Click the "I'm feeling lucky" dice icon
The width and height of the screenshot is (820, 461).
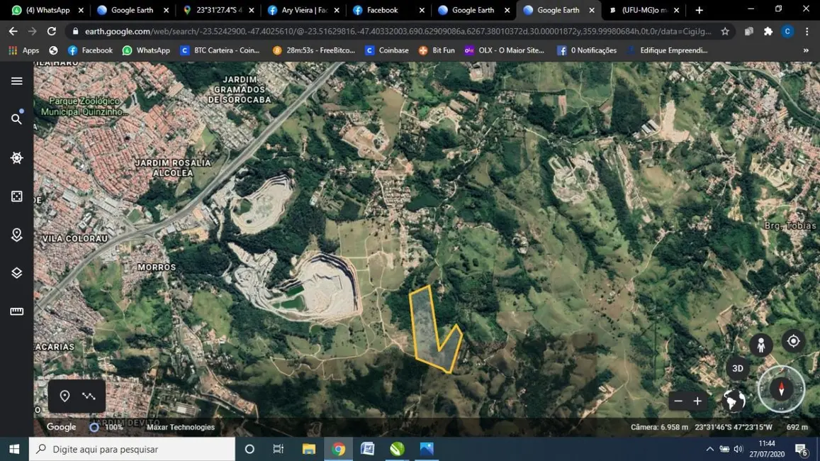pyautogui.click(x=16, y=196)
